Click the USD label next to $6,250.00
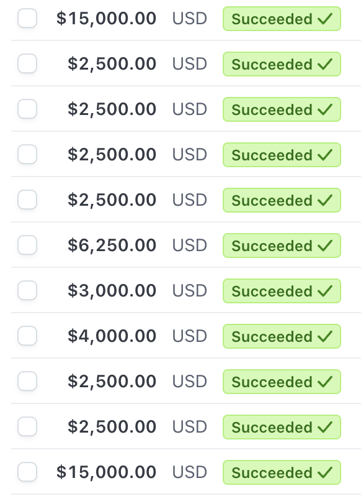Viewport: 361px width, 496px height. [190, 246]
